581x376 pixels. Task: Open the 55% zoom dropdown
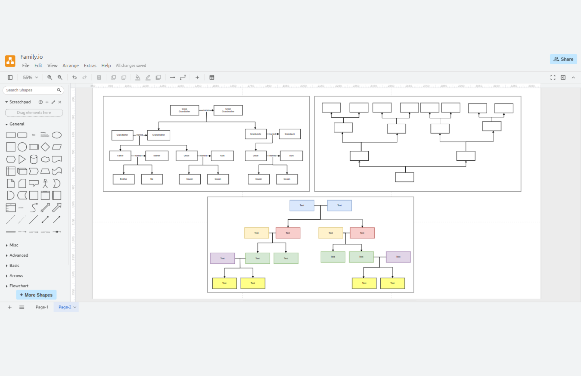pos(30,78)
